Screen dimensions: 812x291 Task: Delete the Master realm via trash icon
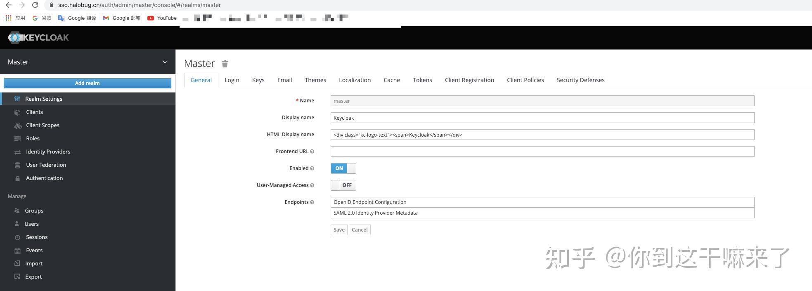(225, 64)
